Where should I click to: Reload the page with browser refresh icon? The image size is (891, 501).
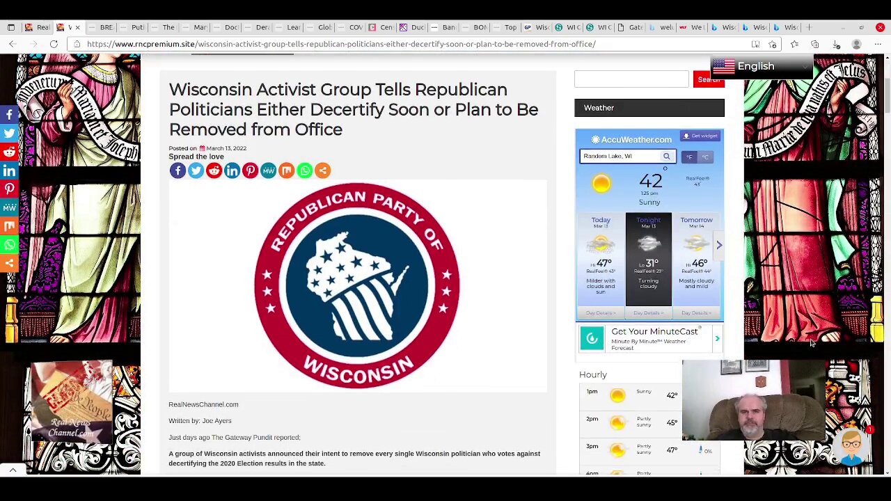click(x=54, y=44)
